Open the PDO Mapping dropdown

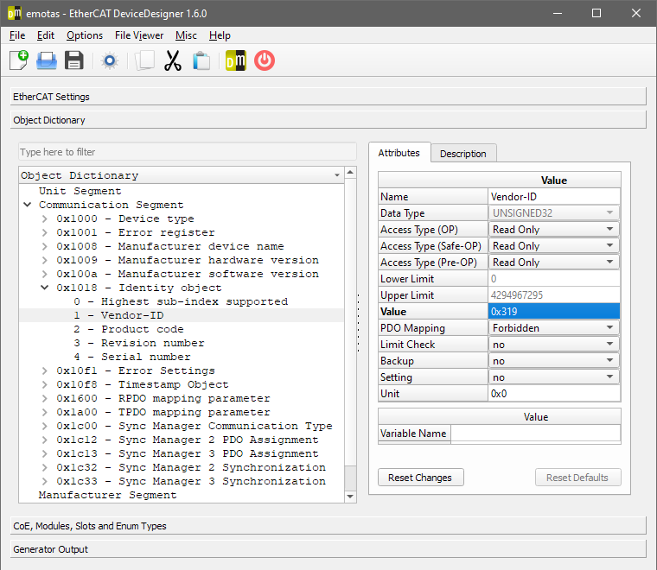(x=553, y=328)
